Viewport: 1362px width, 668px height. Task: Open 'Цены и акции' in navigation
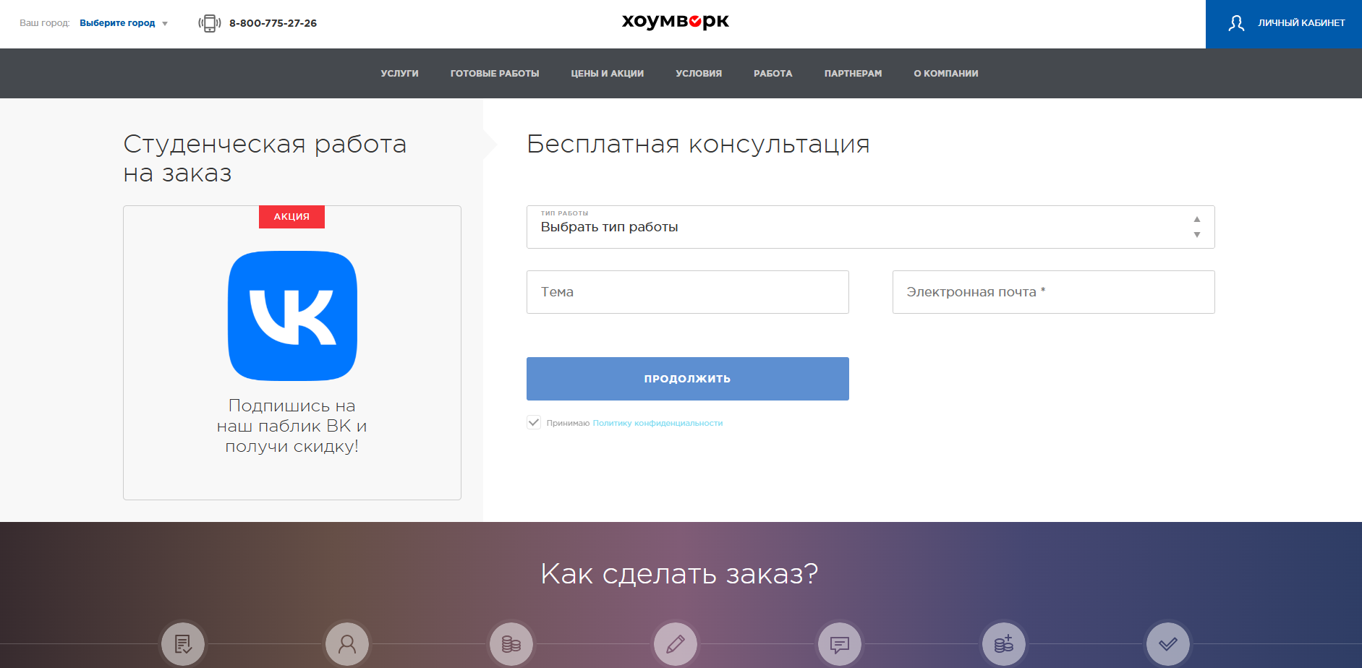click(607, 74)
